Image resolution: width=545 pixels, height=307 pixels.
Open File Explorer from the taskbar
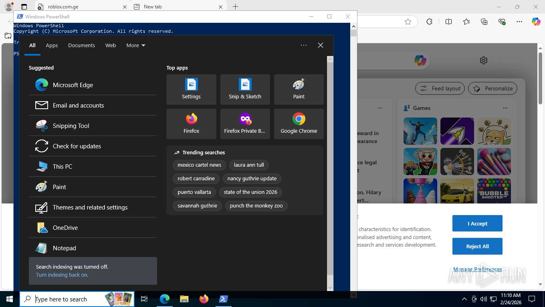point(184,299)
